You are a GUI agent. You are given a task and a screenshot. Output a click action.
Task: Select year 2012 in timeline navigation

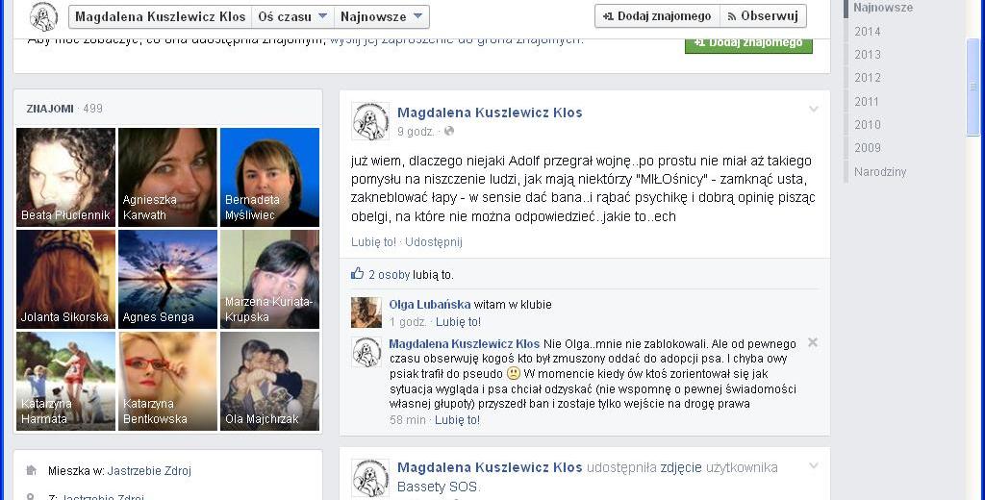[x=868, y=78]
